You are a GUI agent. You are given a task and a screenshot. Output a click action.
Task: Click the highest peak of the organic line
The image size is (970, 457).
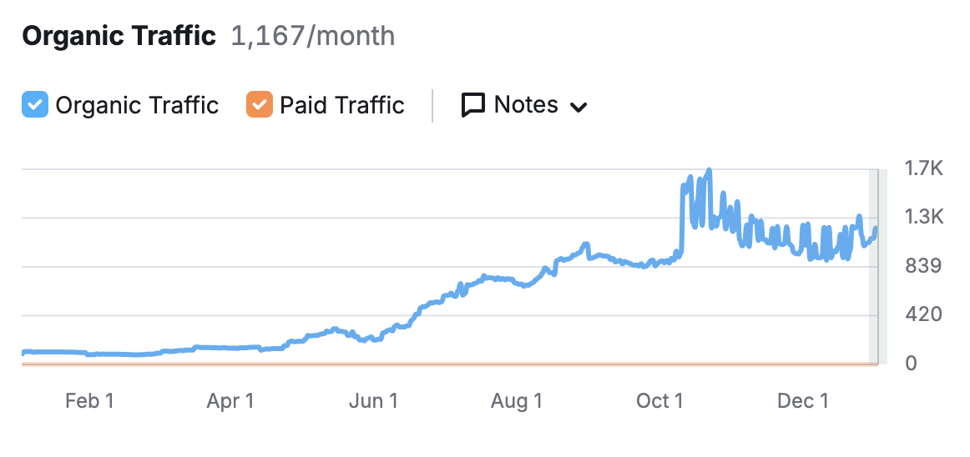pos(709,171)
